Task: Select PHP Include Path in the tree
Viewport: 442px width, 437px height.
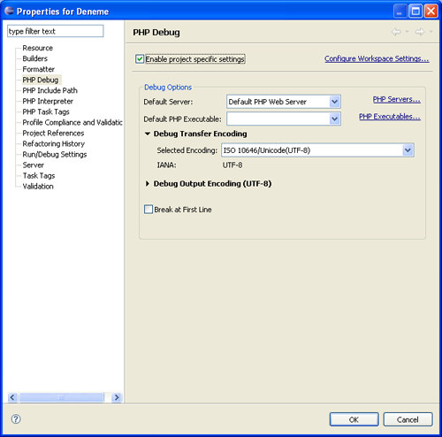Action: point(50,90)
